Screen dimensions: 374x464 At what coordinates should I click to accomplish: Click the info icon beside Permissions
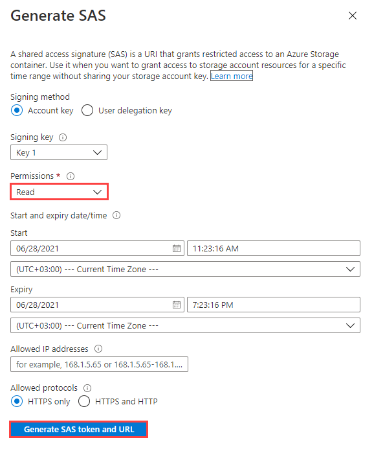[71, 176]
